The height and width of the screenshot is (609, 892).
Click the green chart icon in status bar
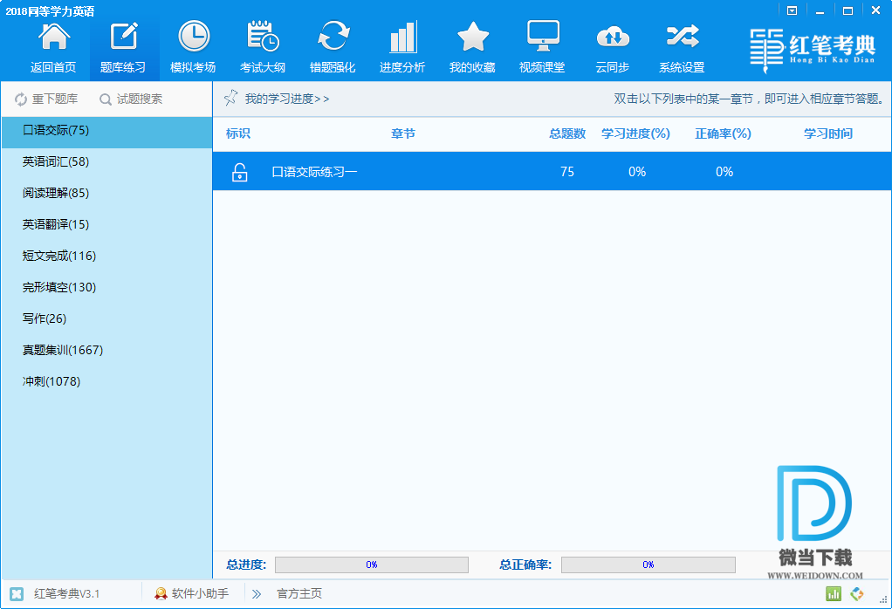pyautogui.click(x=834, y=593)
